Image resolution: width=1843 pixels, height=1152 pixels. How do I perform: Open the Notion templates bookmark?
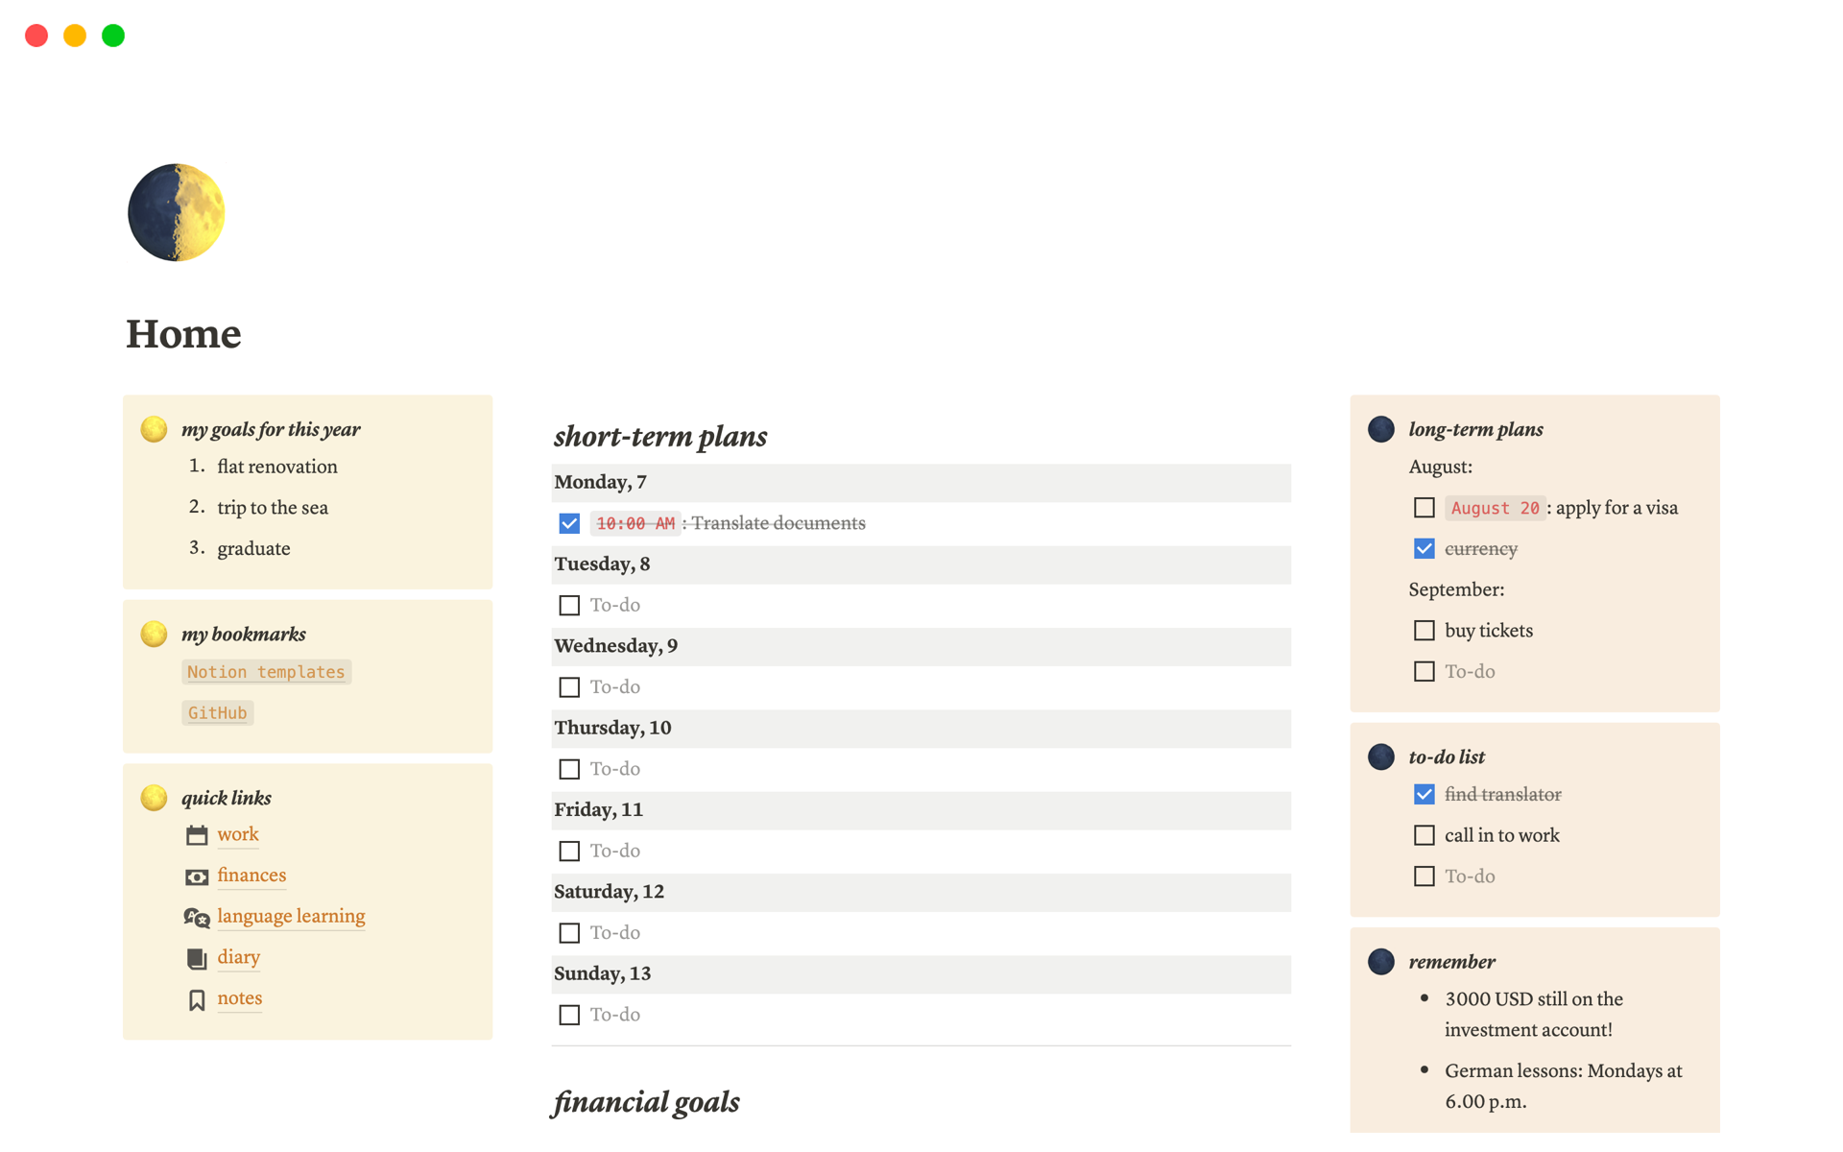(x=266, y=672)
